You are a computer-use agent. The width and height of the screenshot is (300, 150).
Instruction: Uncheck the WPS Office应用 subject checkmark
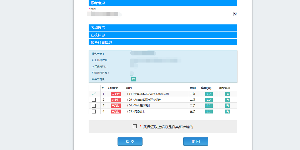[94, 94]
